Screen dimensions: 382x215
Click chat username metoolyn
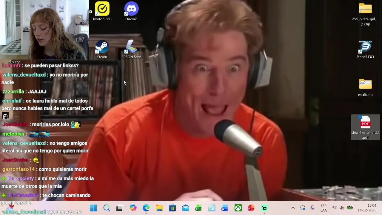click(x=13, y=134)
